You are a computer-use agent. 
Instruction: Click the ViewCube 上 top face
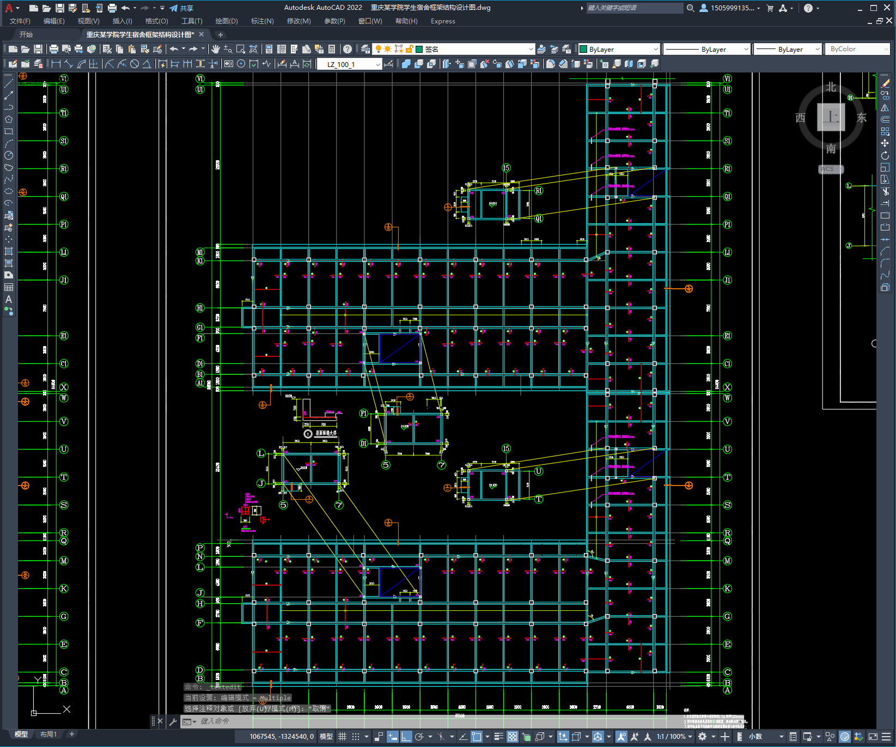831,117
